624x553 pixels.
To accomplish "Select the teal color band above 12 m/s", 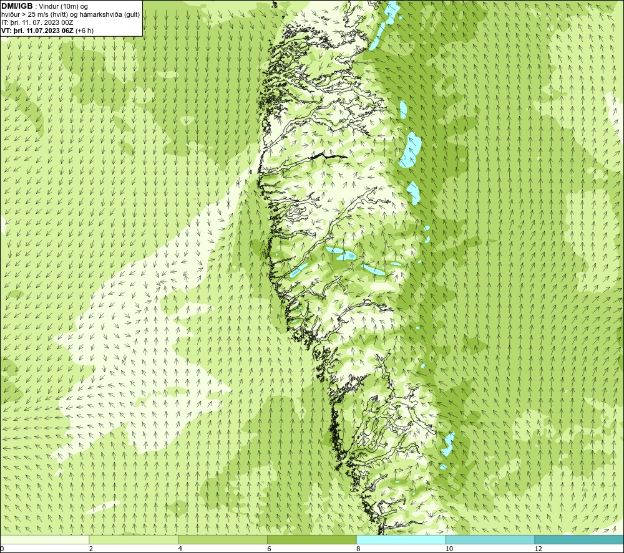I will coord(580,539).
